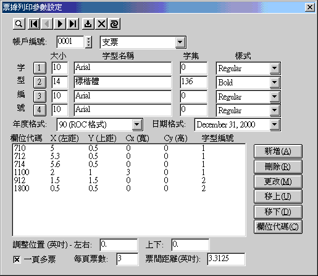
Task: Open the December 31, 2000 date format dropdown
Action: [x=275, y=124]
